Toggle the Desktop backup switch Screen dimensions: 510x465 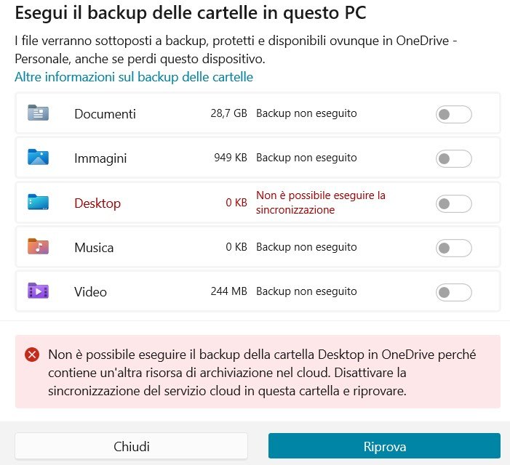(454, 203)
